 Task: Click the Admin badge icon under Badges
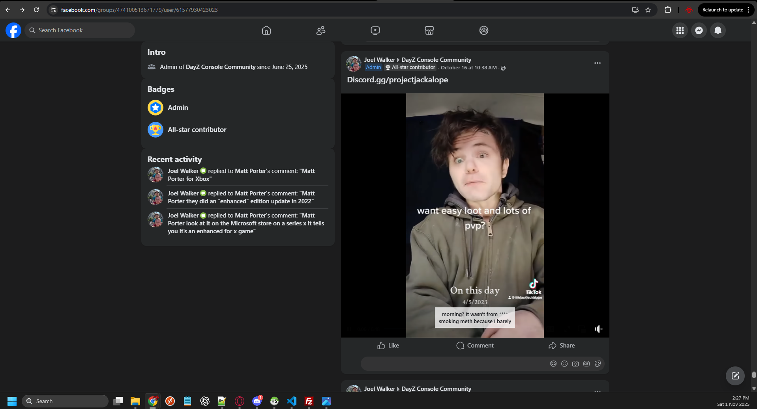[x=156, y=108]
